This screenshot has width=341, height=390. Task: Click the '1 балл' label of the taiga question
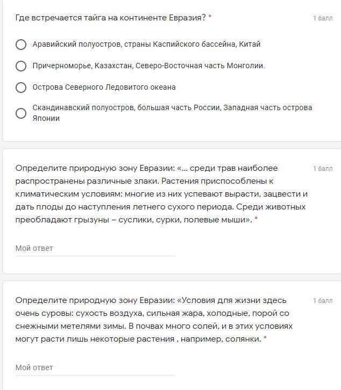point(323,18)
